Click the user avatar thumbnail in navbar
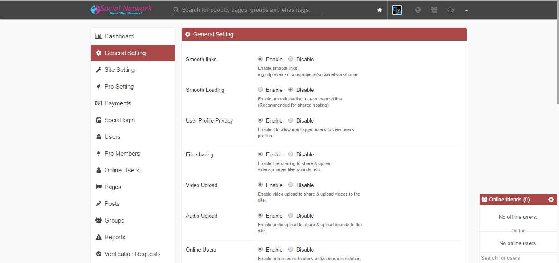Viewport: 559px width, 263px height. (397, 10)
